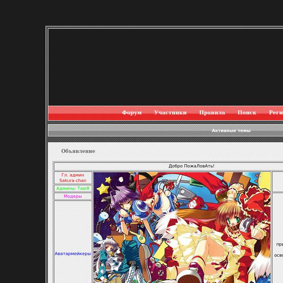283x283 pixels.
Task: Click the Объявление heading
Action: pos(78,151)
